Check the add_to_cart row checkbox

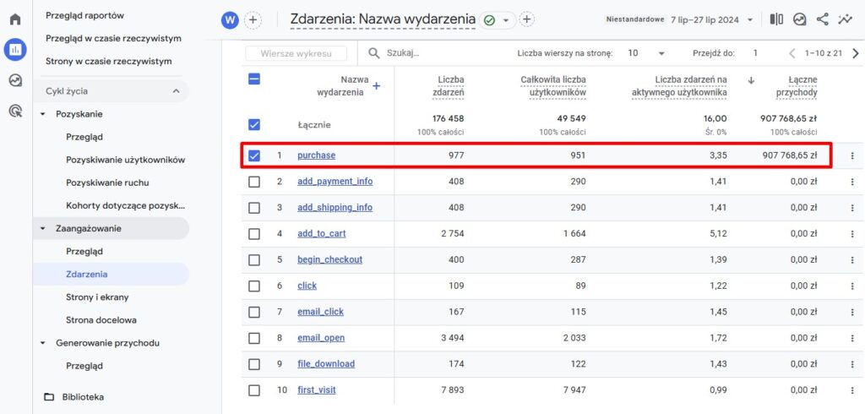pyautogui.click(x=253, y=233)
